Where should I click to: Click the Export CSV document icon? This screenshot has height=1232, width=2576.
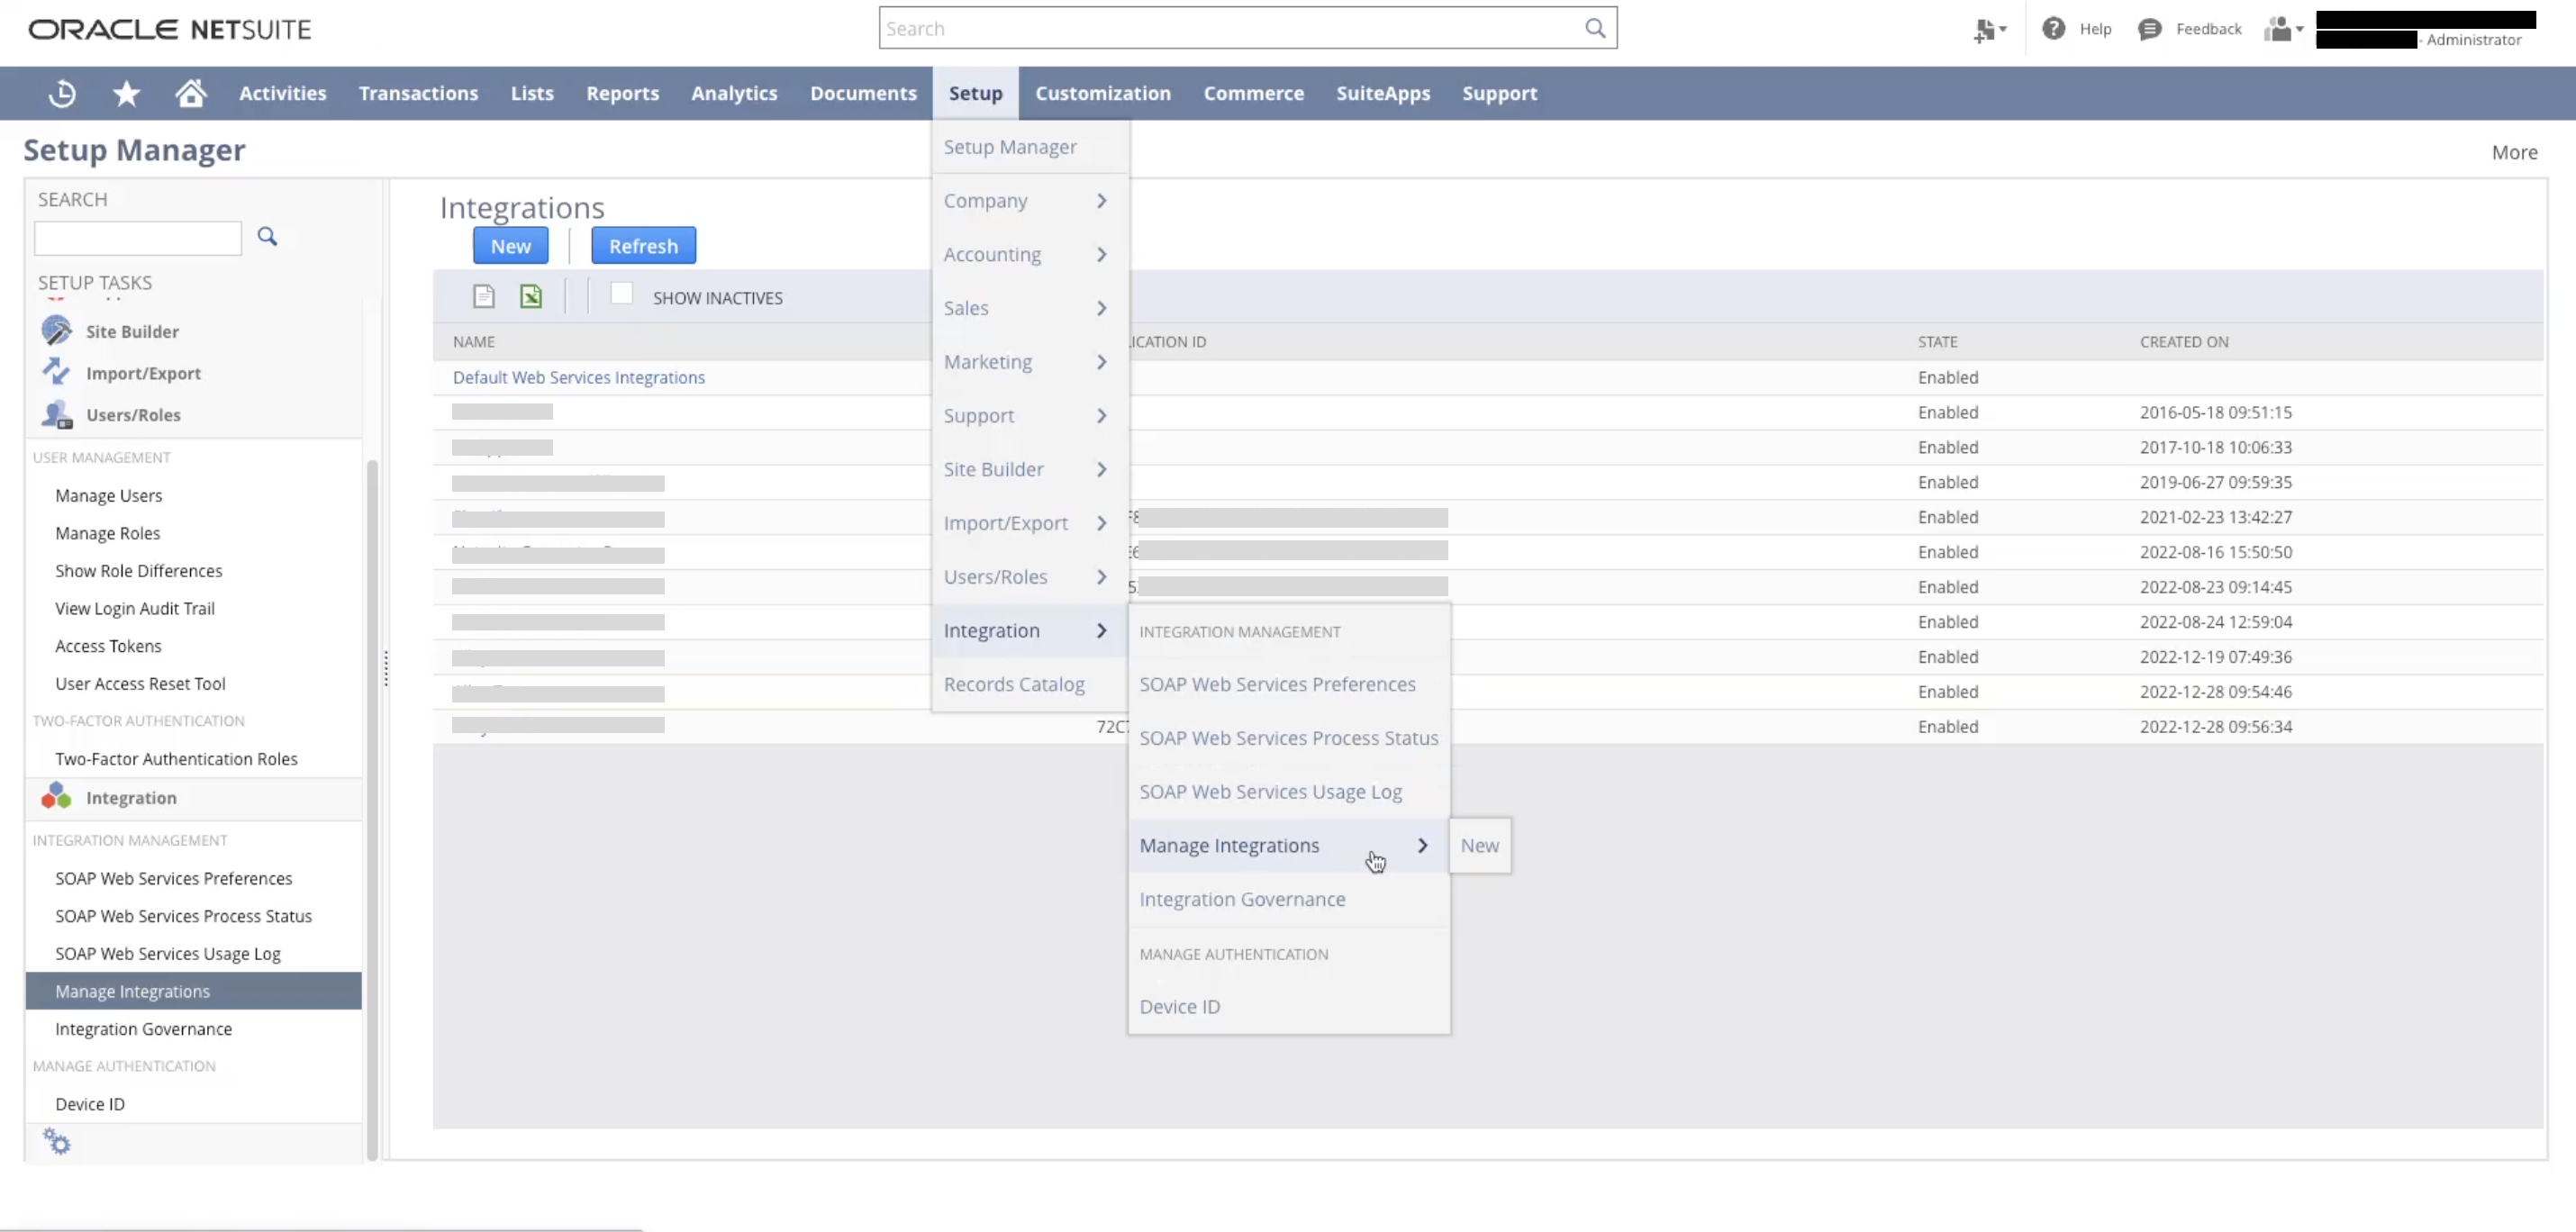tap(484, 297)
